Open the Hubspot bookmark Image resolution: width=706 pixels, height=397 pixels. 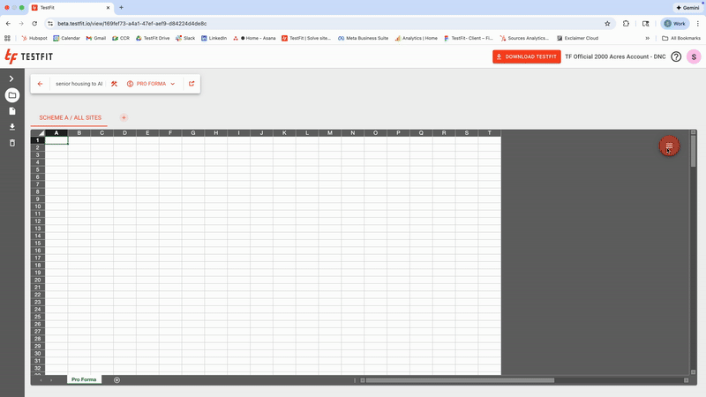click(x=34, y=38)
